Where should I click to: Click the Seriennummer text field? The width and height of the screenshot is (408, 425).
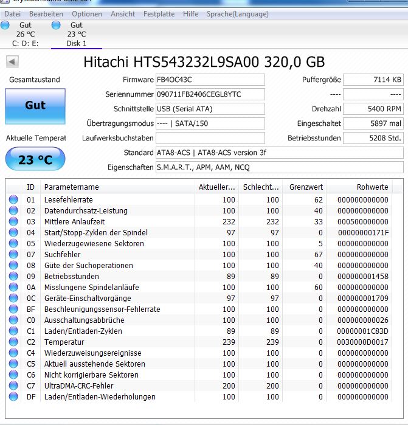click(210, 94)
